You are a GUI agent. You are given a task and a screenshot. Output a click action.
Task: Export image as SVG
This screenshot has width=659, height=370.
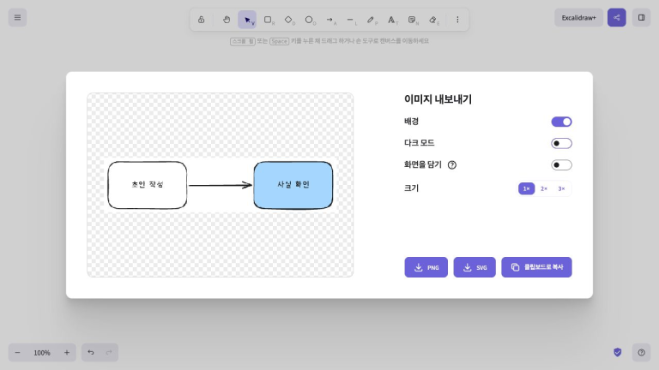click(475, 267)
